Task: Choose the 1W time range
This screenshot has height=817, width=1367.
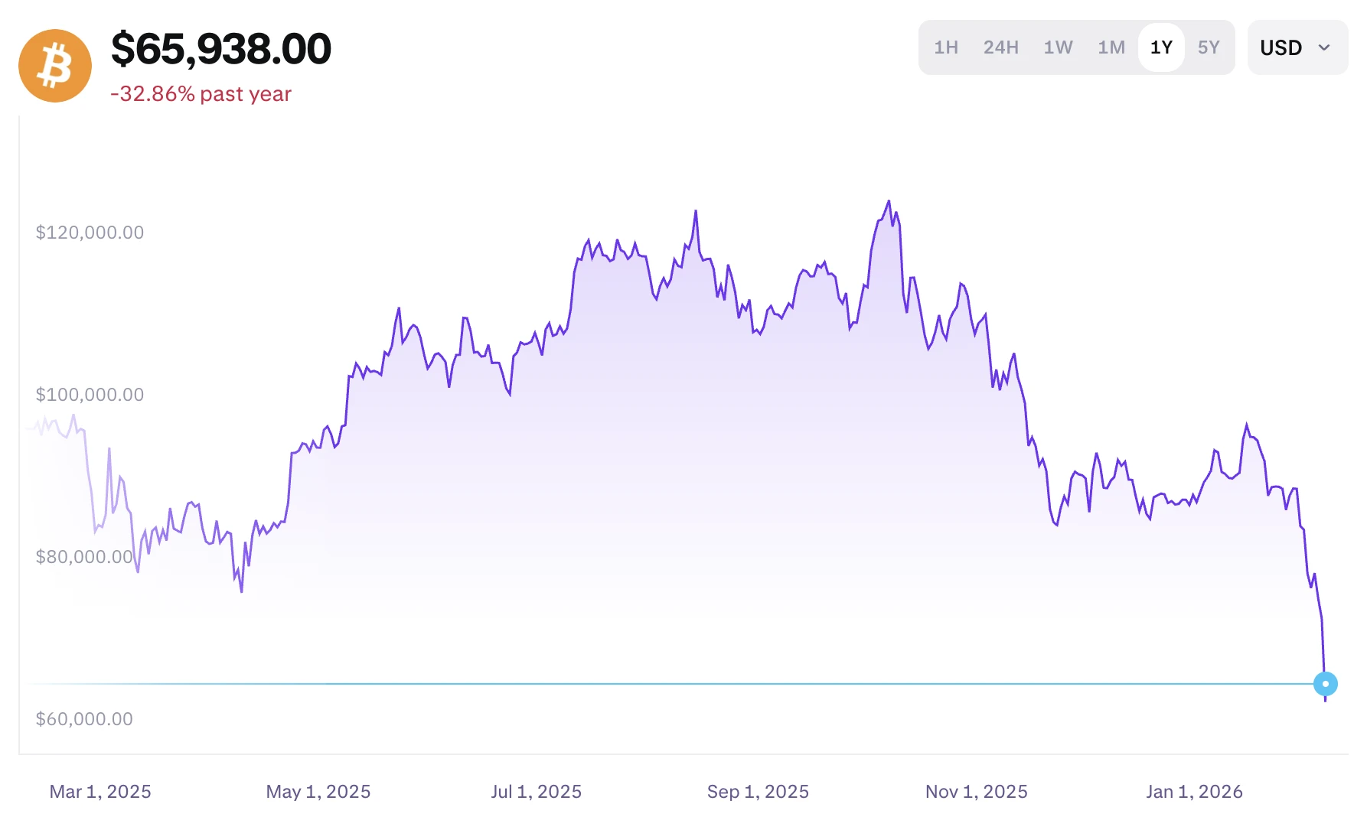Action: point(1058,47)
